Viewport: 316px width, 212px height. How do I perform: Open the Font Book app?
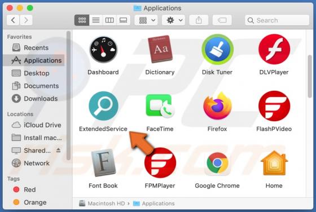click(x=103, y=163)
